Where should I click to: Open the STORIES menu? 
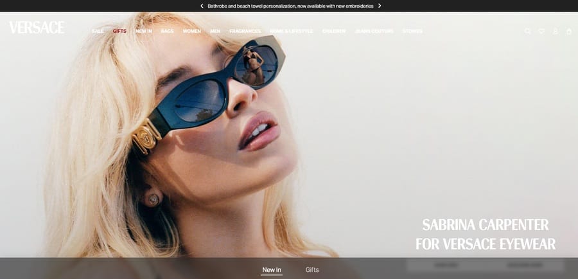pos(412,32)
